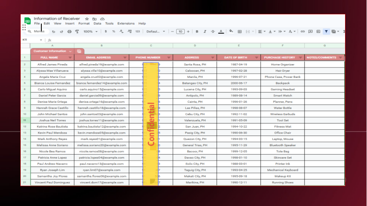Open the zoom 100% dropdown
The width and height of the screenshot is (367, 206).
[90, 32]
